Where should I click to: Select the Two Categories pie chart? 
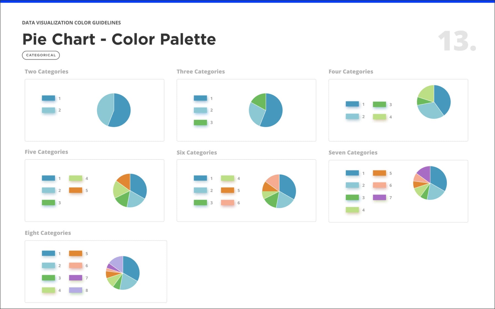(114, 110)
